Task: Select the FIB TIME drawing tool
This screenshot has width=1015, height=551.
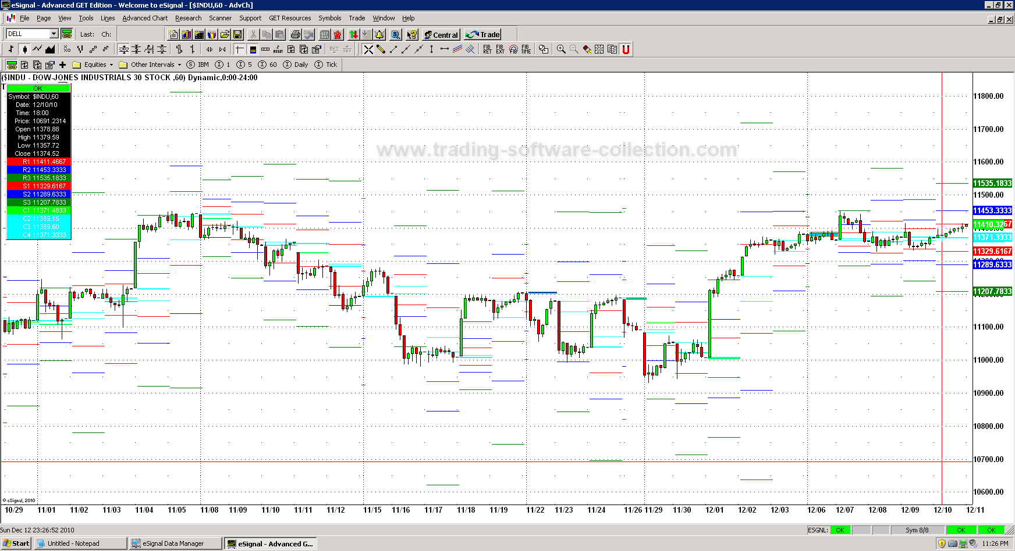Action: [x=526, y=49]
